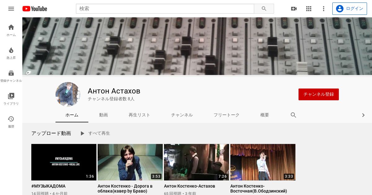This screenshot has height=195, width=372.
Task: Click the すべて再生 play triangle icon
Action: click(x=82, y=133)
